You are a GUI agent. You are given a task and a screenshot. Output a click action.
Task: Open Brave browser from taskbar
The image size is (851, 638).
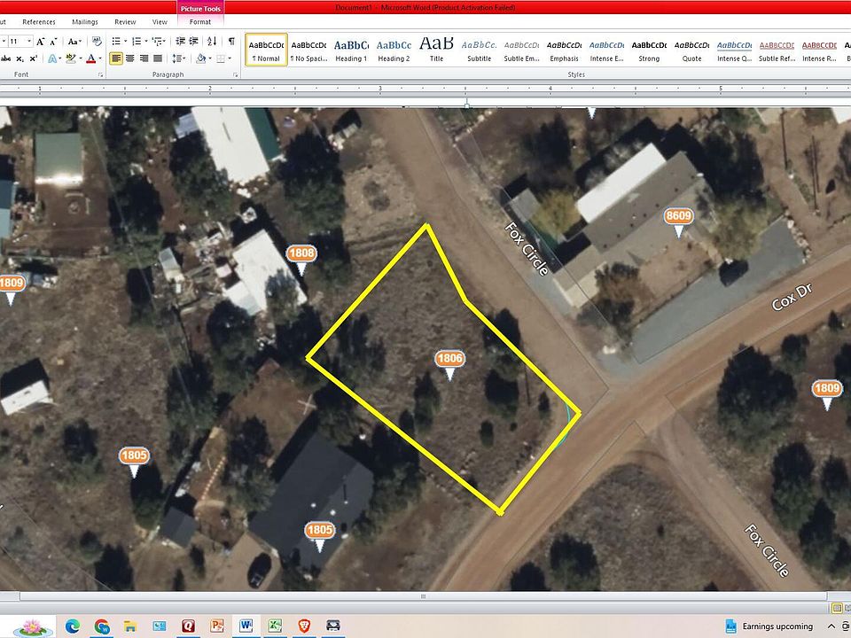click(x=304, y=626)
